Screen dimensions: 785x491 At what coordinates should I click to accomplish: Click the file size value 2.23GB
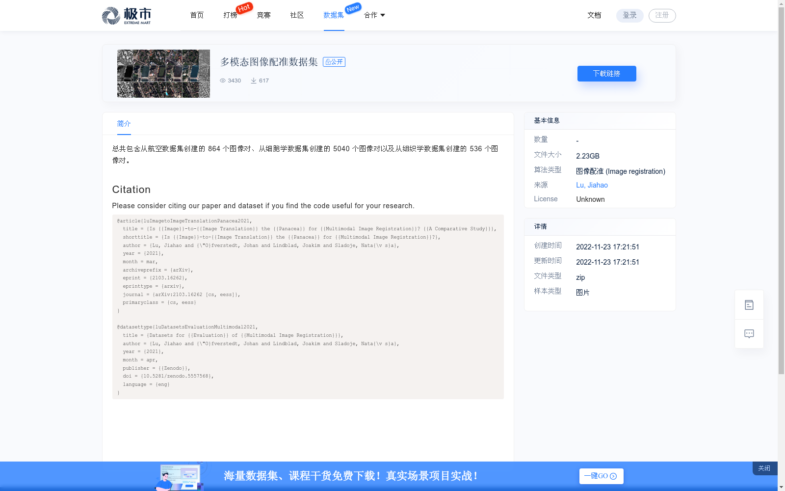(588, 156)
